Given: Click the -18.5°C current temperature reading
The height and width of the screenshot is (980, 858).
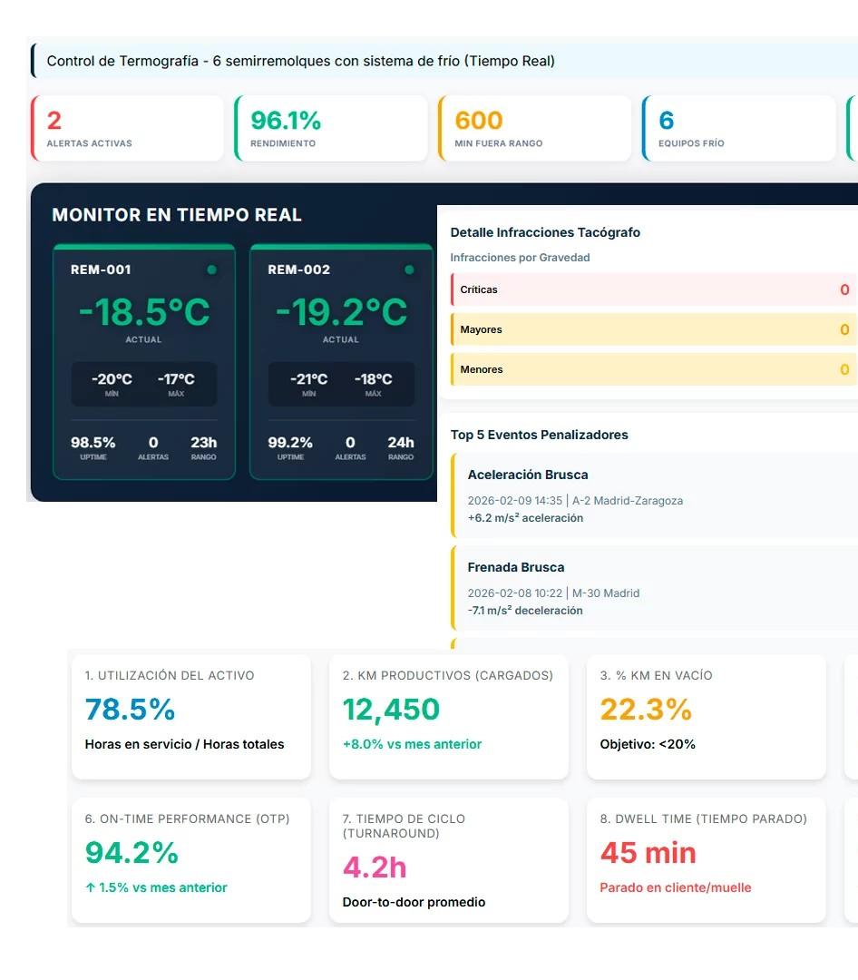Looking at the screenshot, I should coord(144,312).
